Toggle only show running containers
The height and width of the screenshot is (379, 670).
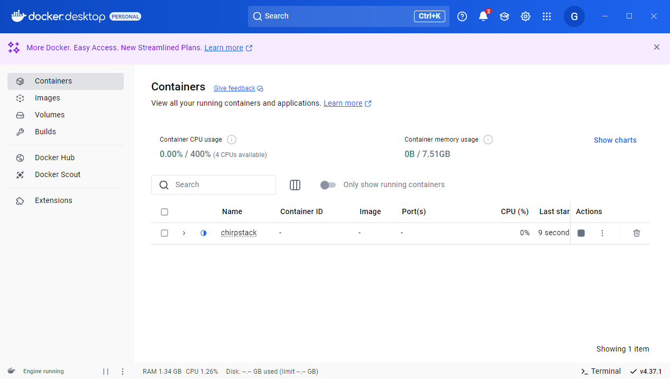pos(328,185)
